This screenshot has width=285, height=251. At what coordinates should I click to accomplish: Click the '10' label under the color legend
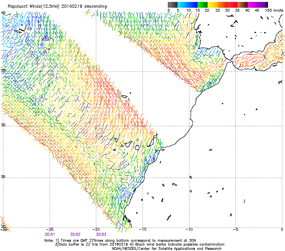click(x=188, y=10)
